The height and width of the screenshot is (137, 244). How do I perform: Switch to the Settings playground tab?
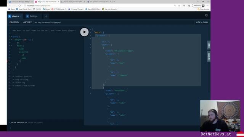click(x=34, y=16)
